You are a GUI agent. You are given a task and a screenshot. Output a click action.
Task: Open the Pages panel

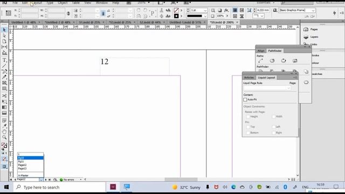(x=310, y=29)
